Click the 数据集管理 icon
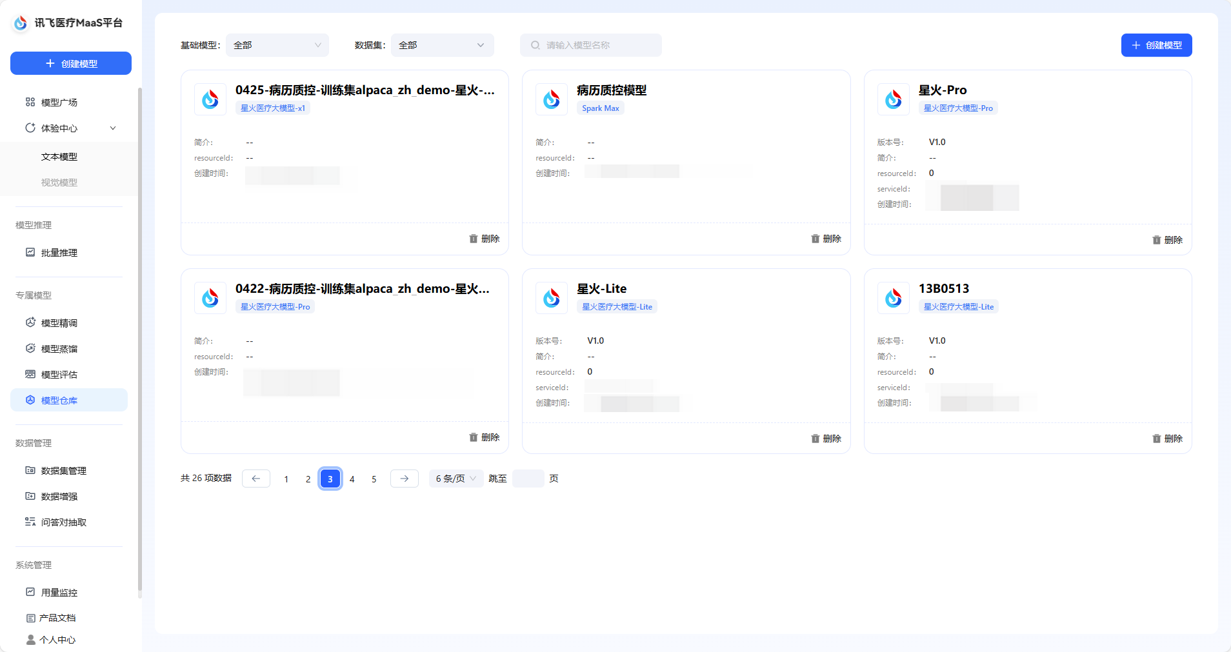 (30, 470)
